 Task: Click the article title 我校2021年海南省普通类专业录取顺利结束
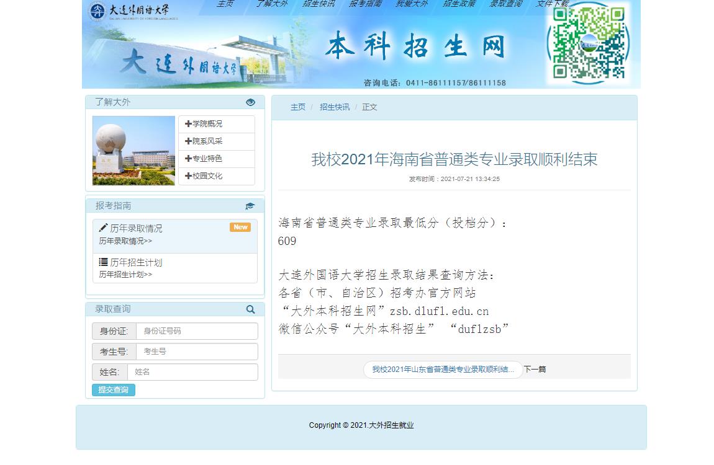(x=454, y=159)
